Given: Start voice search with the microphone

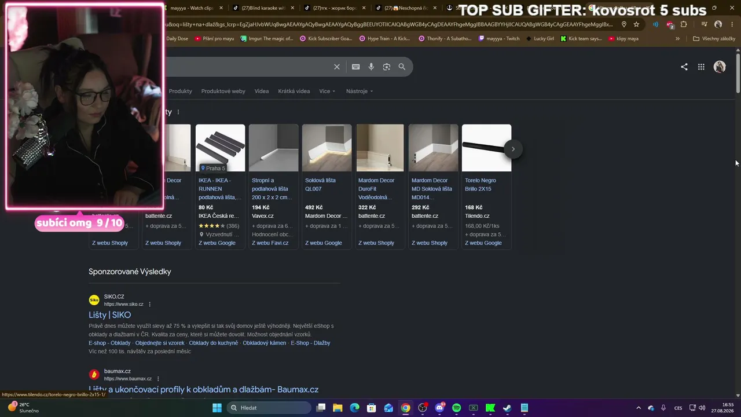Looking at the screenshot, I should 371,67.
